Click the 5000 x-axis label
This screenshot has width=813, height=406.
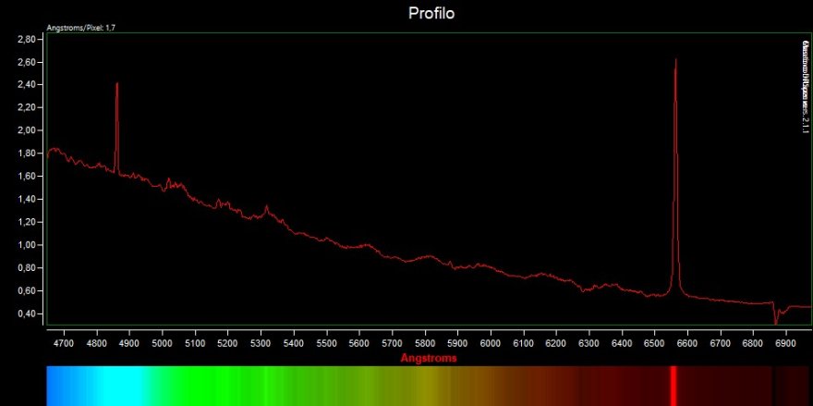coord(163,343)
